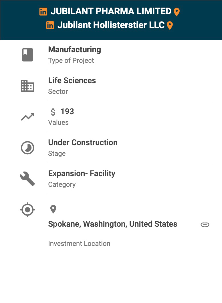
Task: Select the Manufacturing project type text
Action: click(x=74, y=49)
